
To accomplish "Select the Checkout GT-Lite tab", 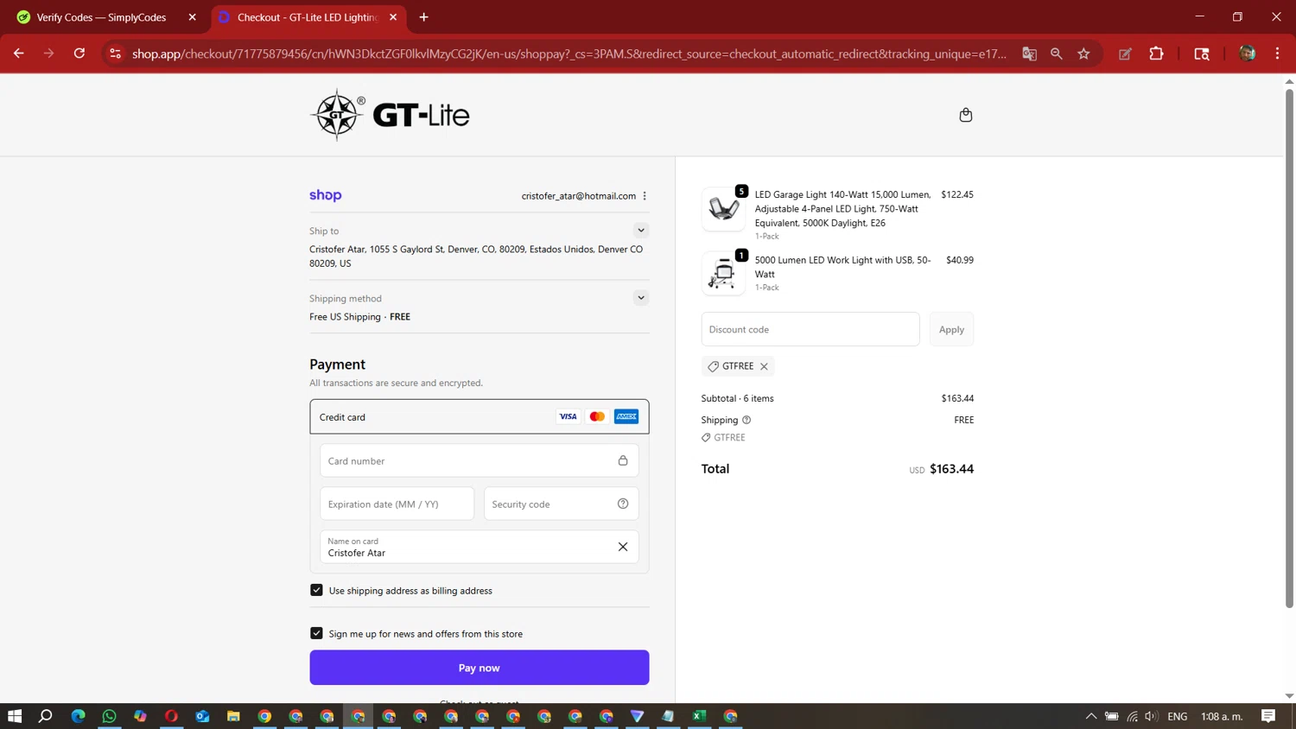I will (308, 17).
